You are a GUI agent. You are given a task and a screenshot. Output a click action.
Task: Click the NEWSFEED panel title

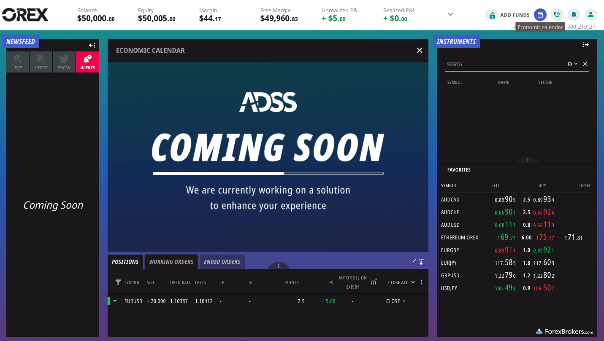tap(21, 41)
